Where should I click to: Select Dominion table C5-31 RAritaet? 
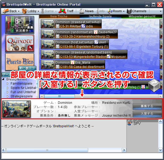click(71, 24)
